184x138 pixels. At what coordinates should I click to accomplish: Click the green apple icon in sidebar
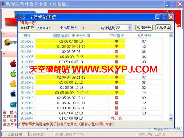click(13, 74)
